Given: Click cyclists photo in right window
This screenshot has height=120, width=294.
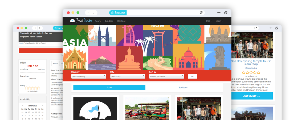Looking at the screenshot, I should [x=252, y=45].
